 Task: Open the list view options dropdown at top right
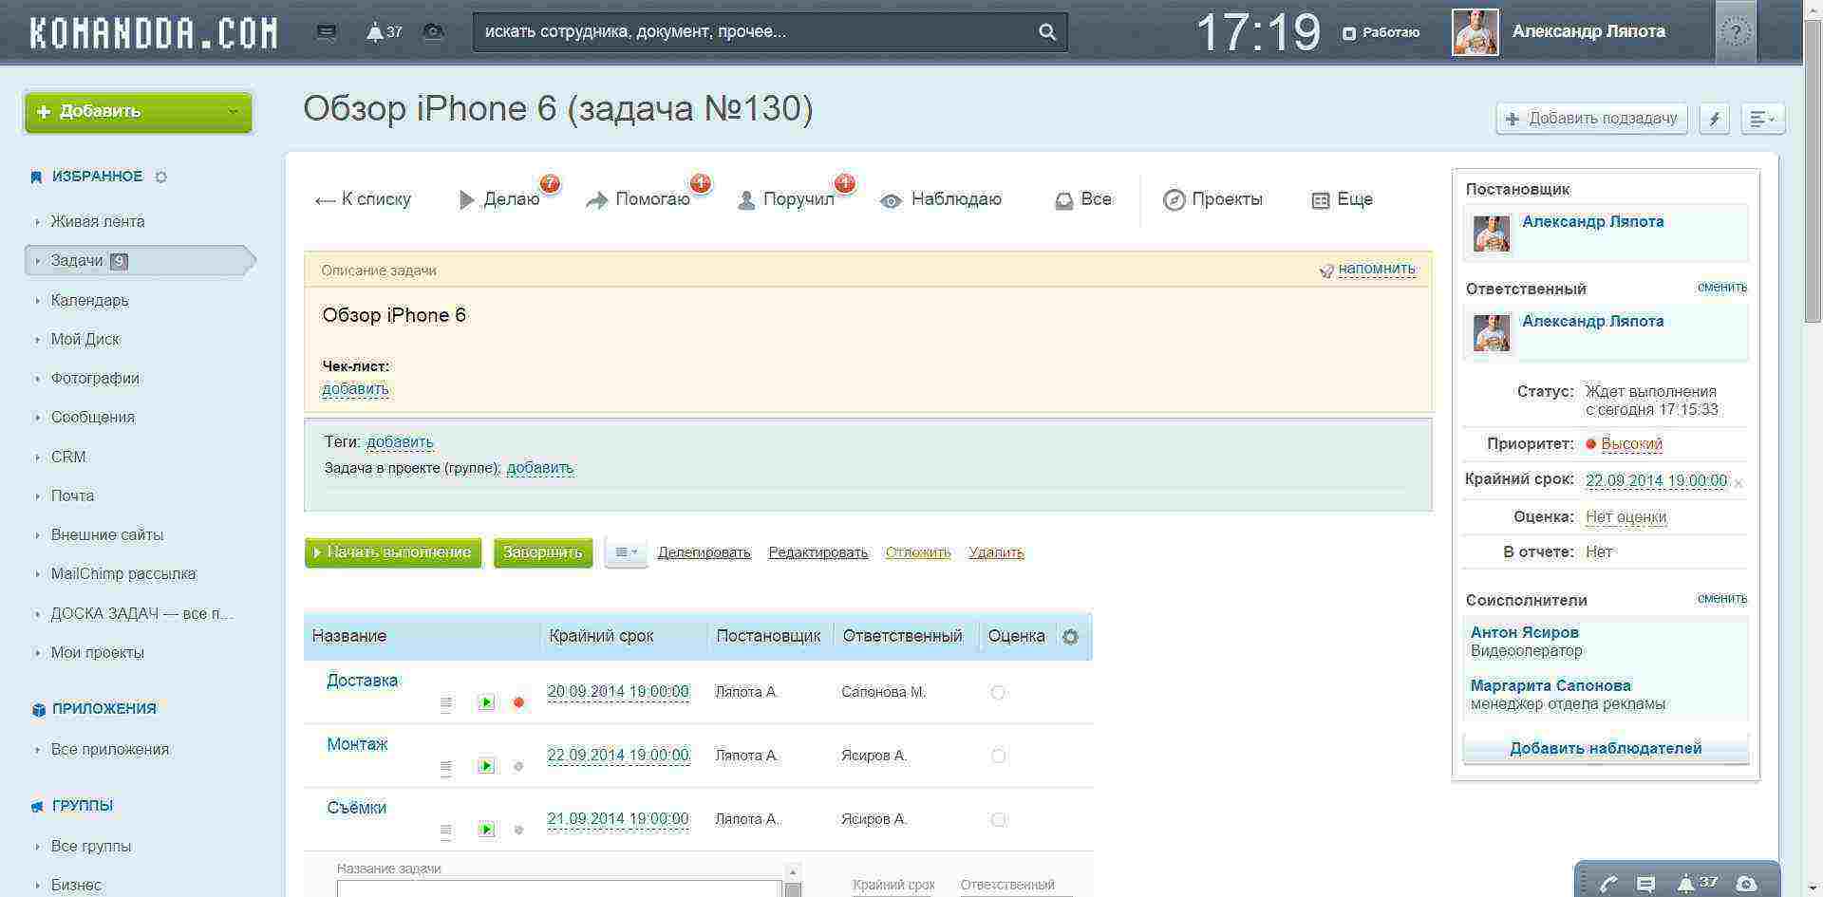pos(1762,119)
